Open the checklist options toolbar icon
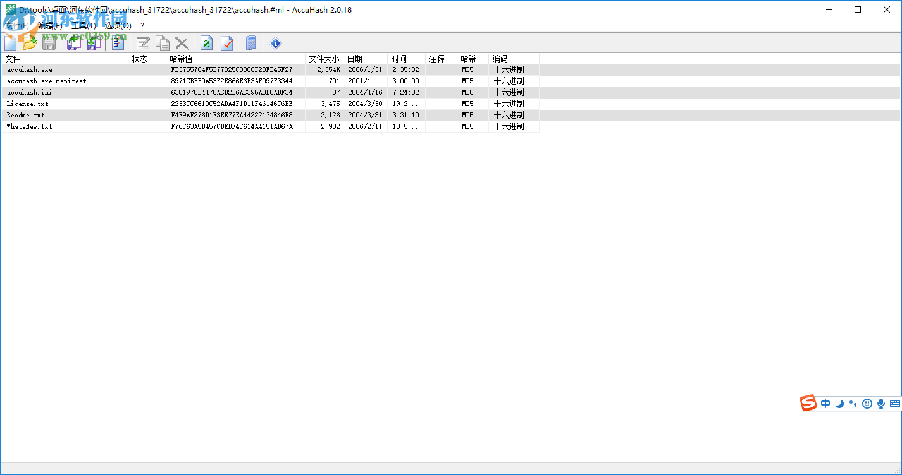The image size is (902, 475). (118, 43)
